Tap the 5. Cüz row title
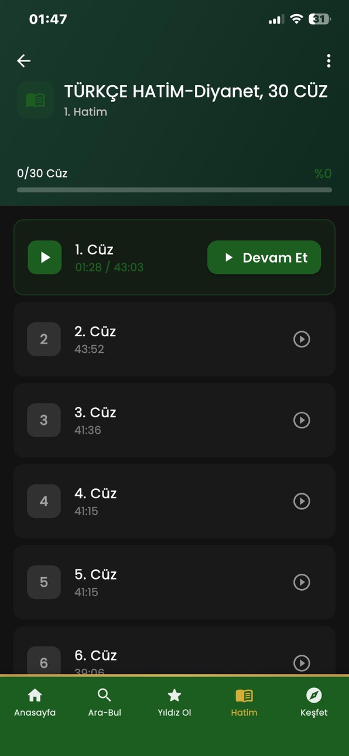The height and width of the screenshot is (756, 349). click(95, 574)
